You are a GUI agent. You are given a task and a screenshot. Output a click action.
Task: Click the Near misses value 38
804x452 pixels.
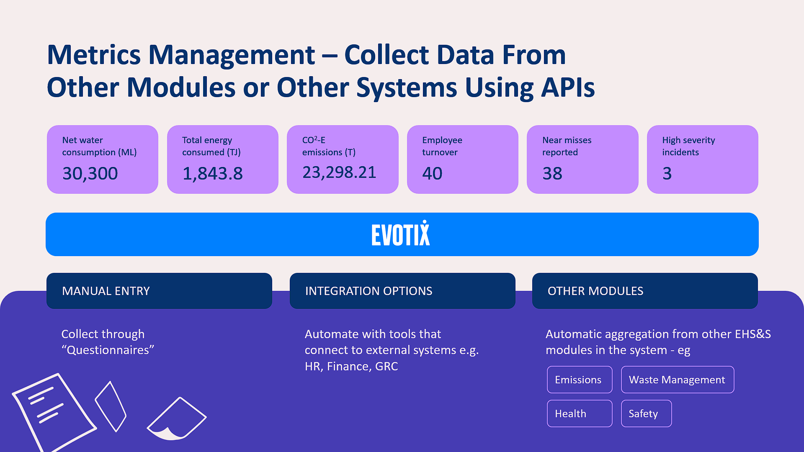(552, 174)
